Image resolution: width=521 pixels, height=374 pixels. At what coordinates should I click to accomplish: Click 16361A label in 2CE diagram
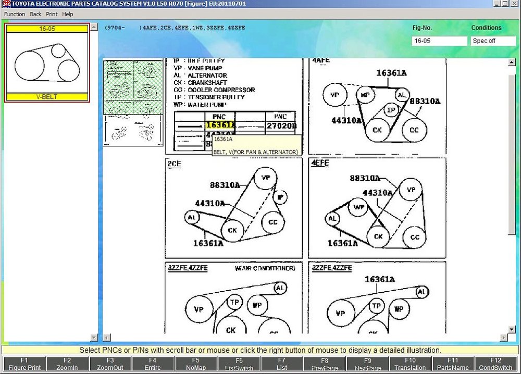click(x=208, y=243)
